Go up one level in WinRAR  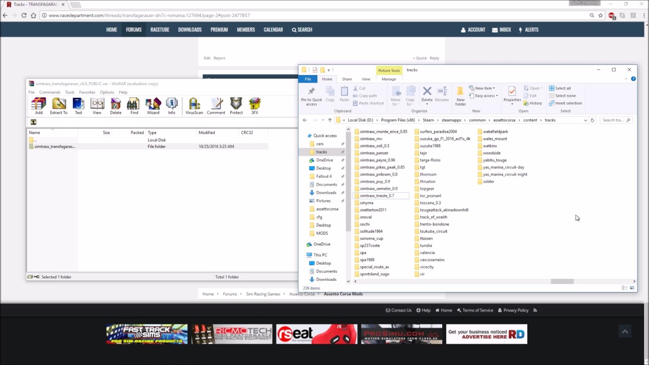(x=33, y=122)
